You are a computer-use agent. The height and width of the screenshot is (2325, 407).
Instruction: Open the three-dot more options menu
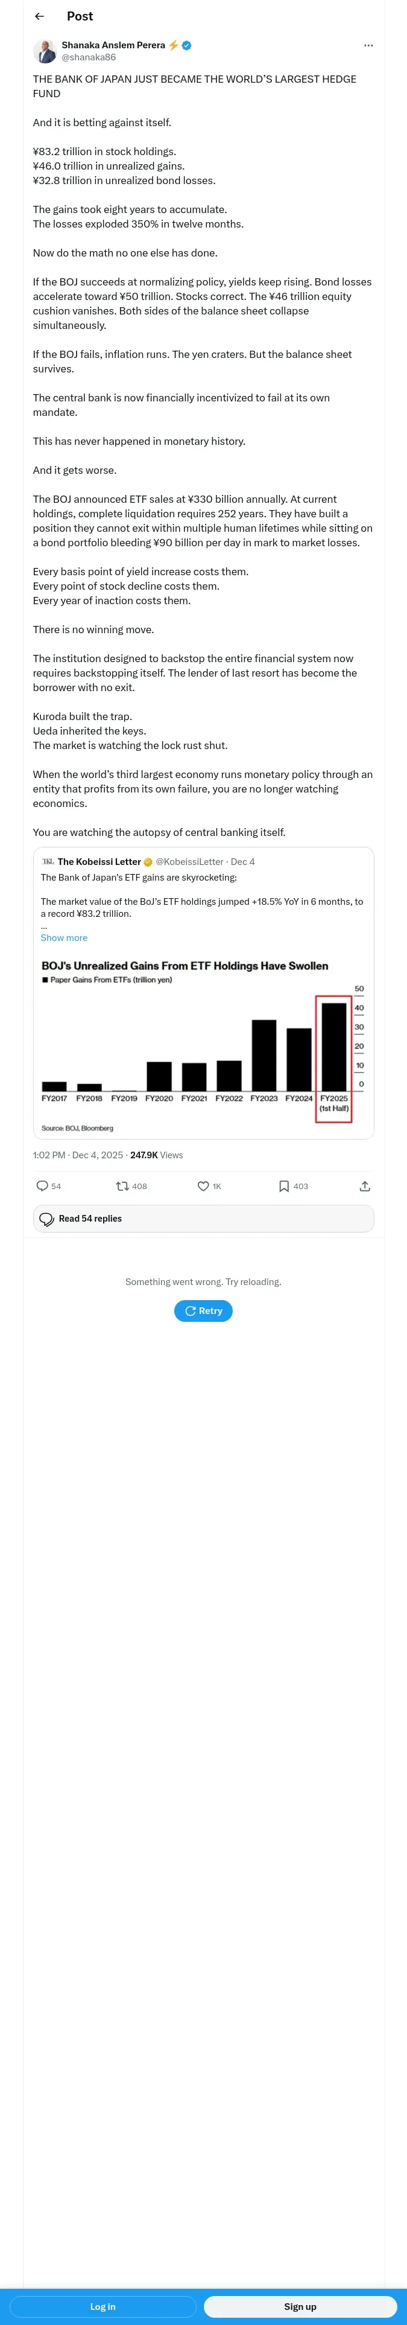tap(367, 45)
